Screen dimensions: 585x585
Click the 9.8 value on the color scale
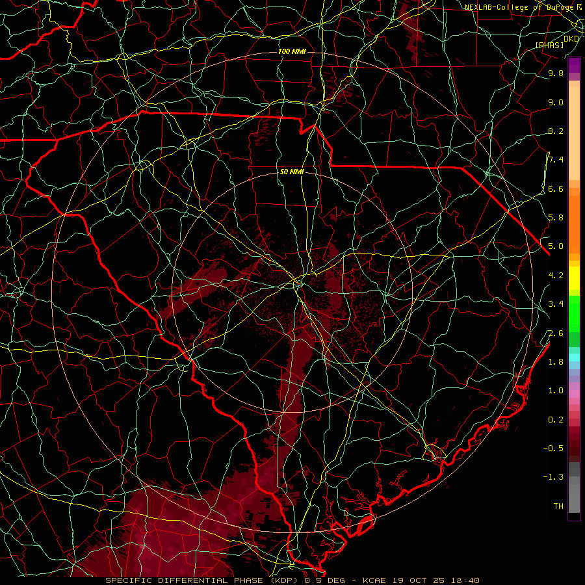click(x=556, y=73)
